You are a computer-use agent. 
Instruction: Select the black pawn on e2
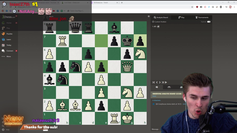pos(101,105)
